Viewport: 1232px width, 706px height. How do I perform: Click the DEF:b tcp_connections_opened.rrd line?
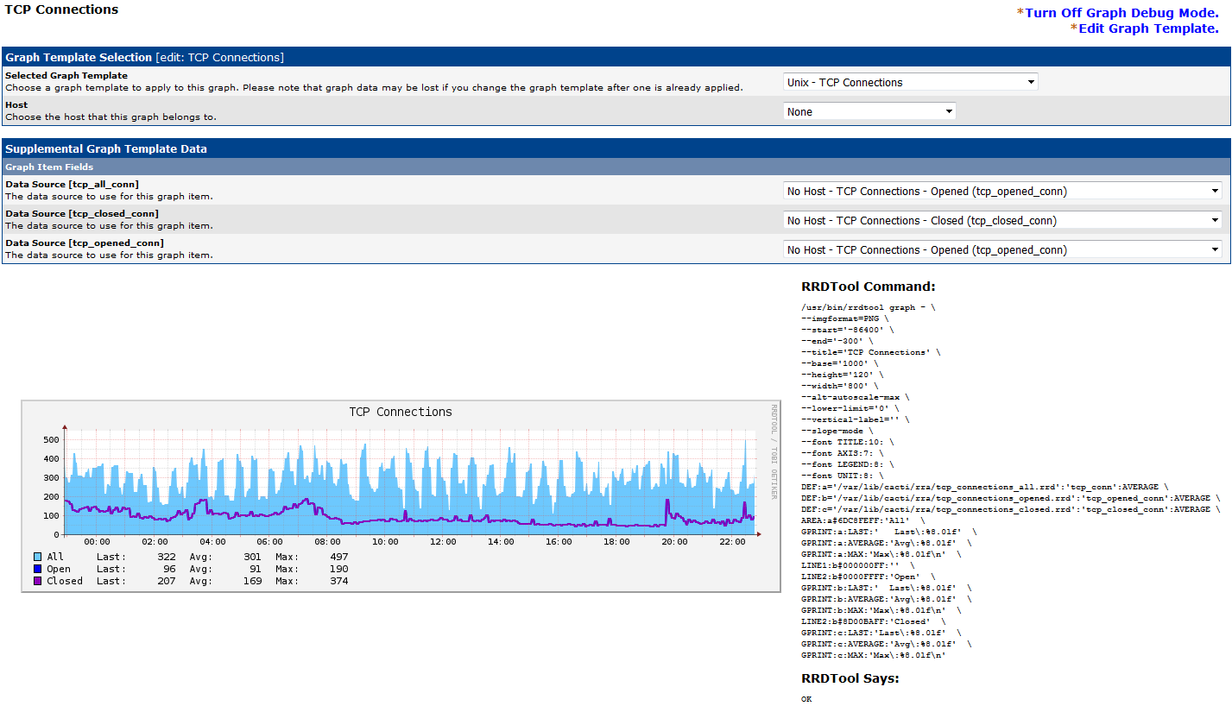[x=1010, y=498]
